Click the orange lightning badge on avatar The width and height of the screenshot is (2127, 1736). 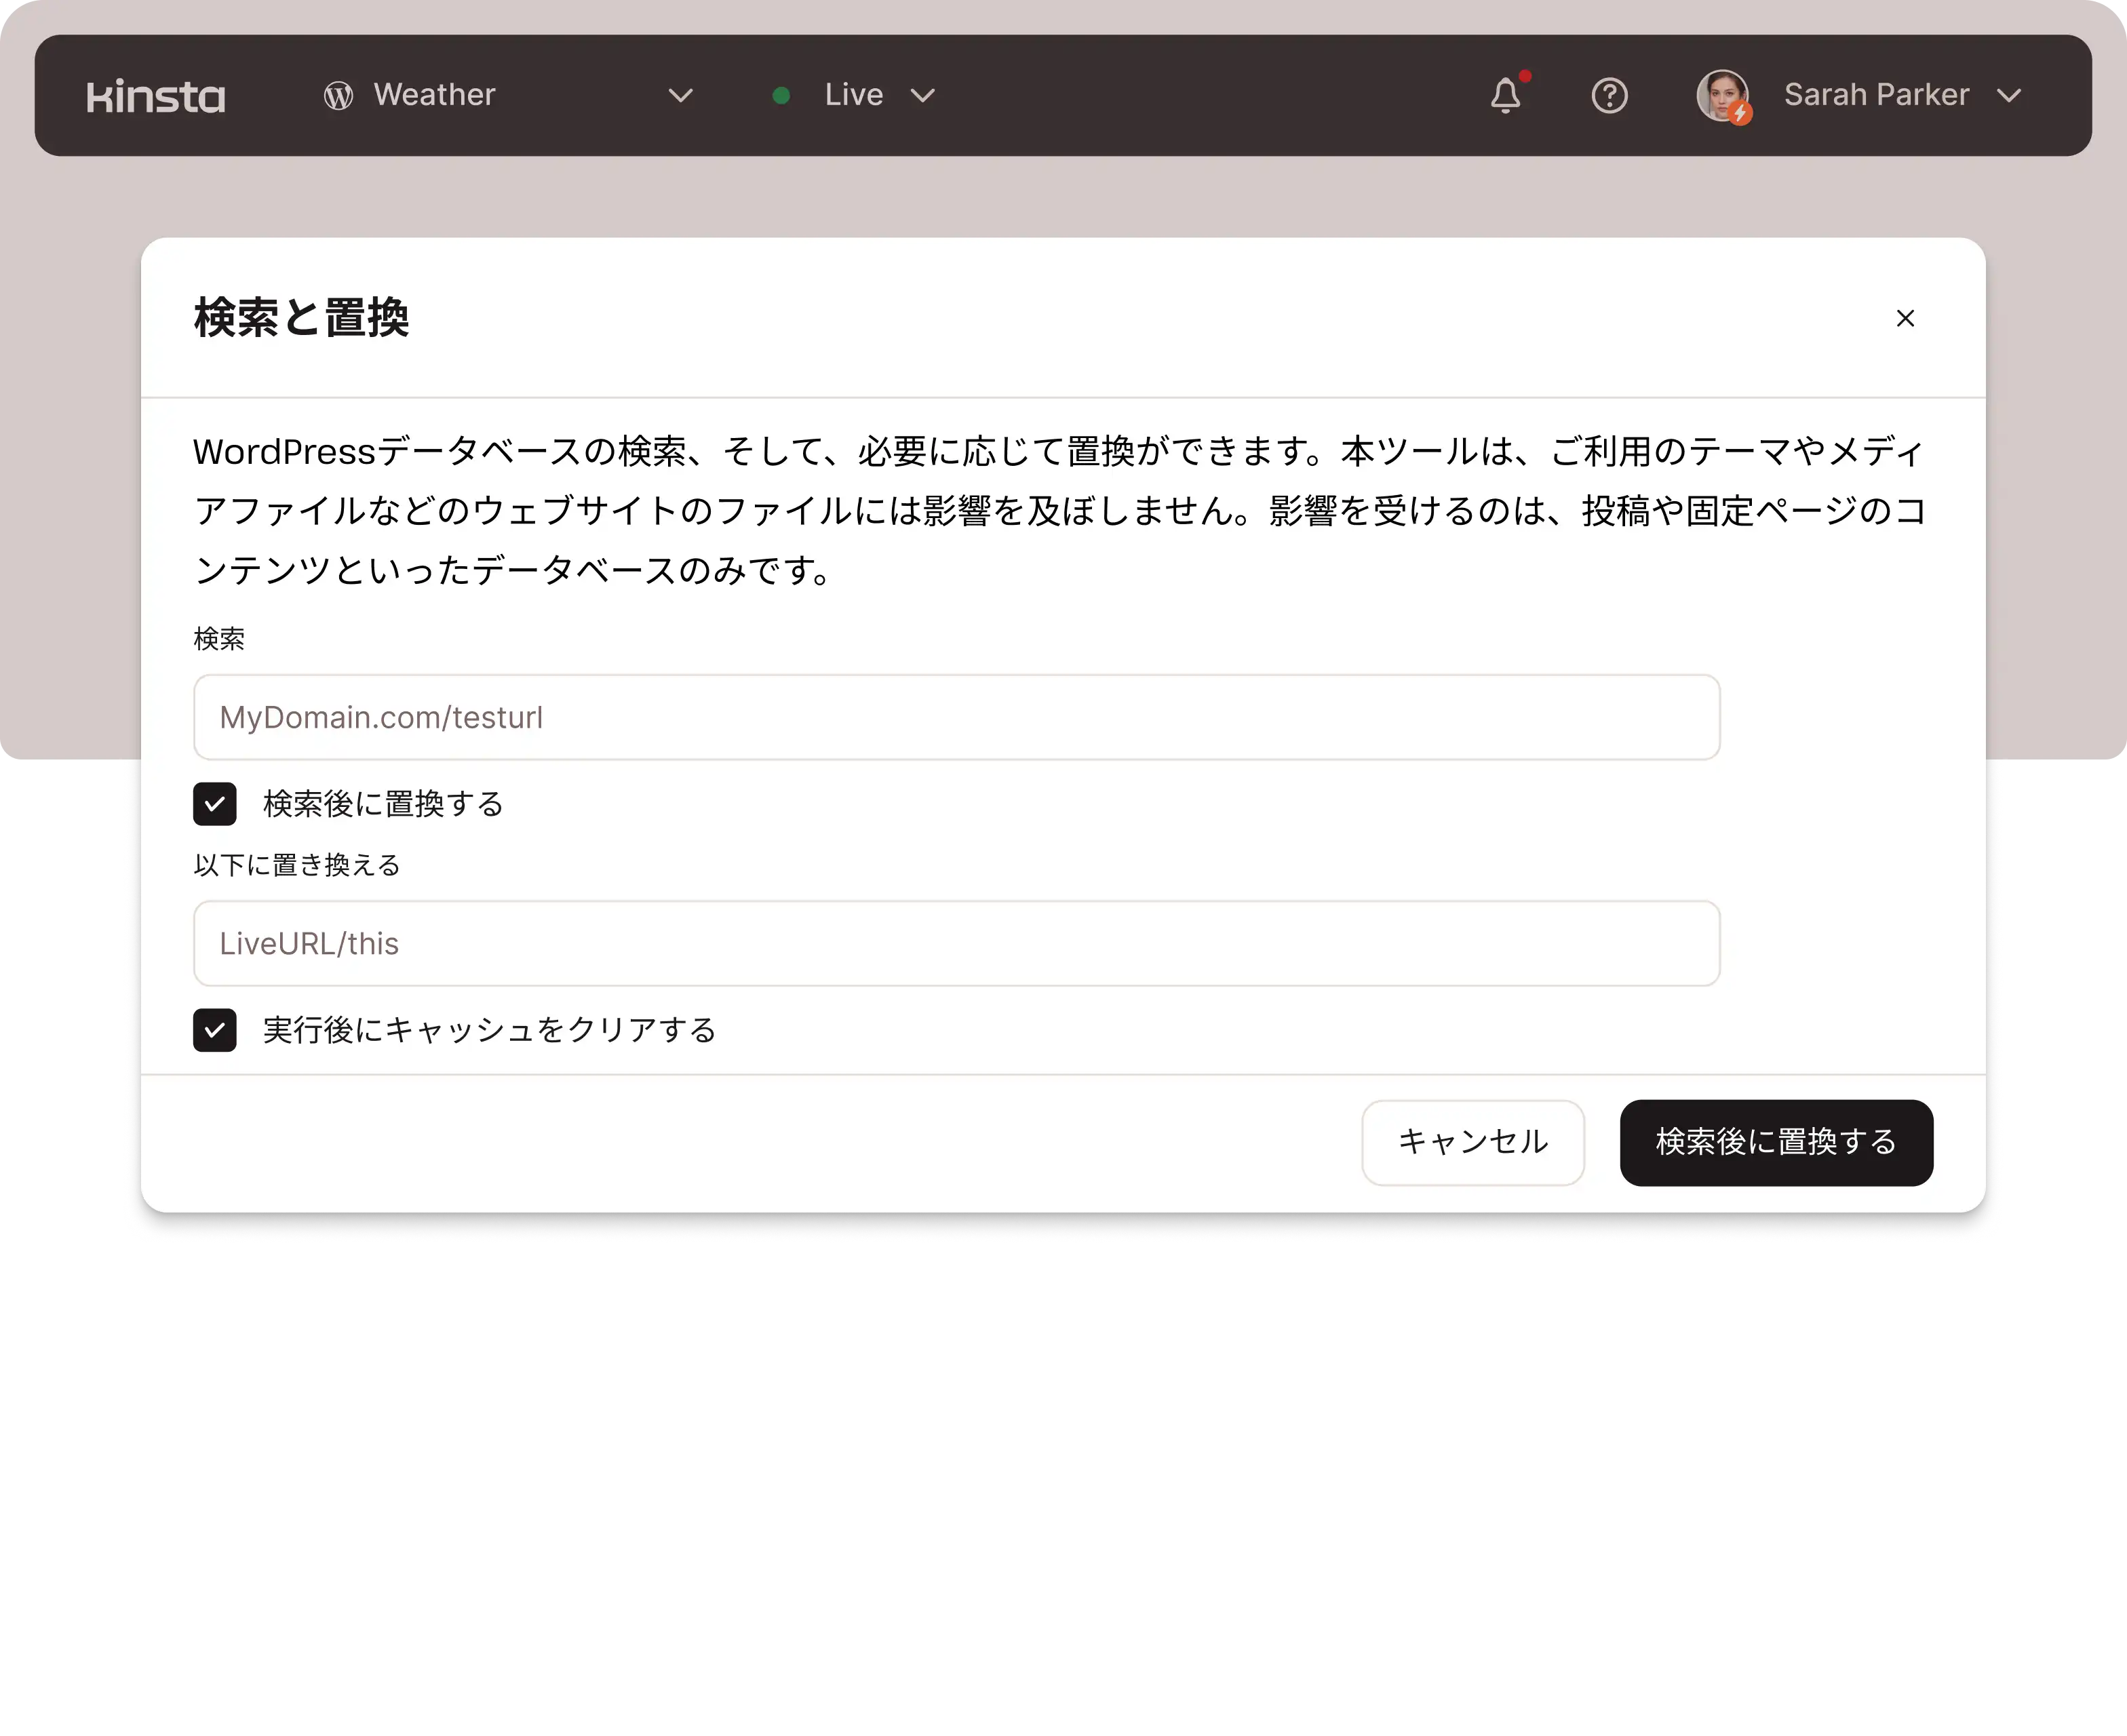click(1740, 114)
